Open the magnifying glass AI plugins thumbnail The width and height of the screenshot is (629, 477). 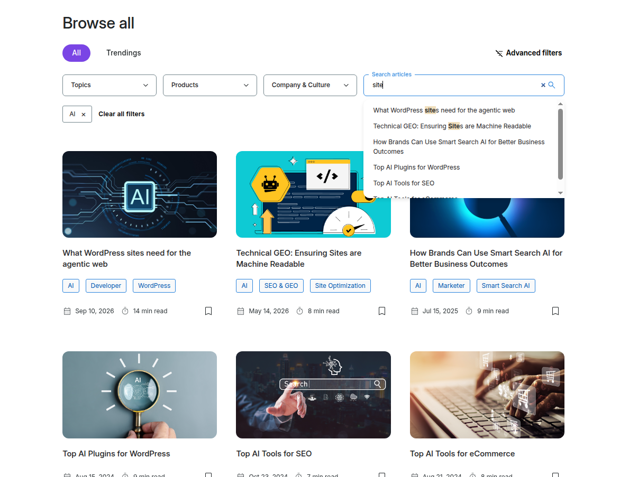pos(140,395)
